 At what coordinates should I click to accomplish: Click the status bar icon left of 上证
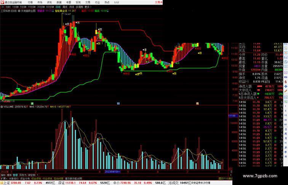tap(2, 183)
